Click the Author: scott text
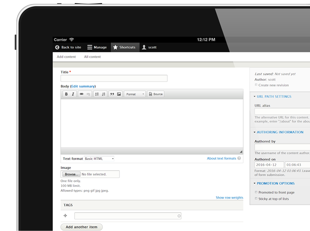This screenshot has width=310, height=231. pyautogui.click(x=265, y=80)
